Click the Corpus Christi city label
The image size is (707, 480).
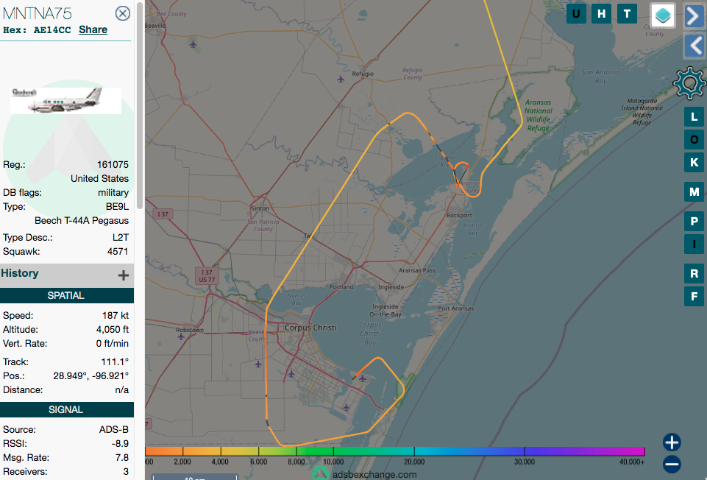[x=310, y=328]
